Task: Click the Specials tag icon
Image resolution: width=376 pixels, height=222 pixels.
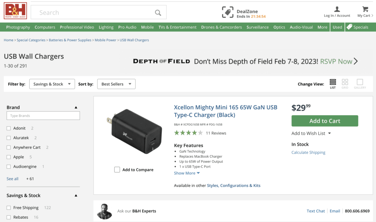Action: click(350, 27)
